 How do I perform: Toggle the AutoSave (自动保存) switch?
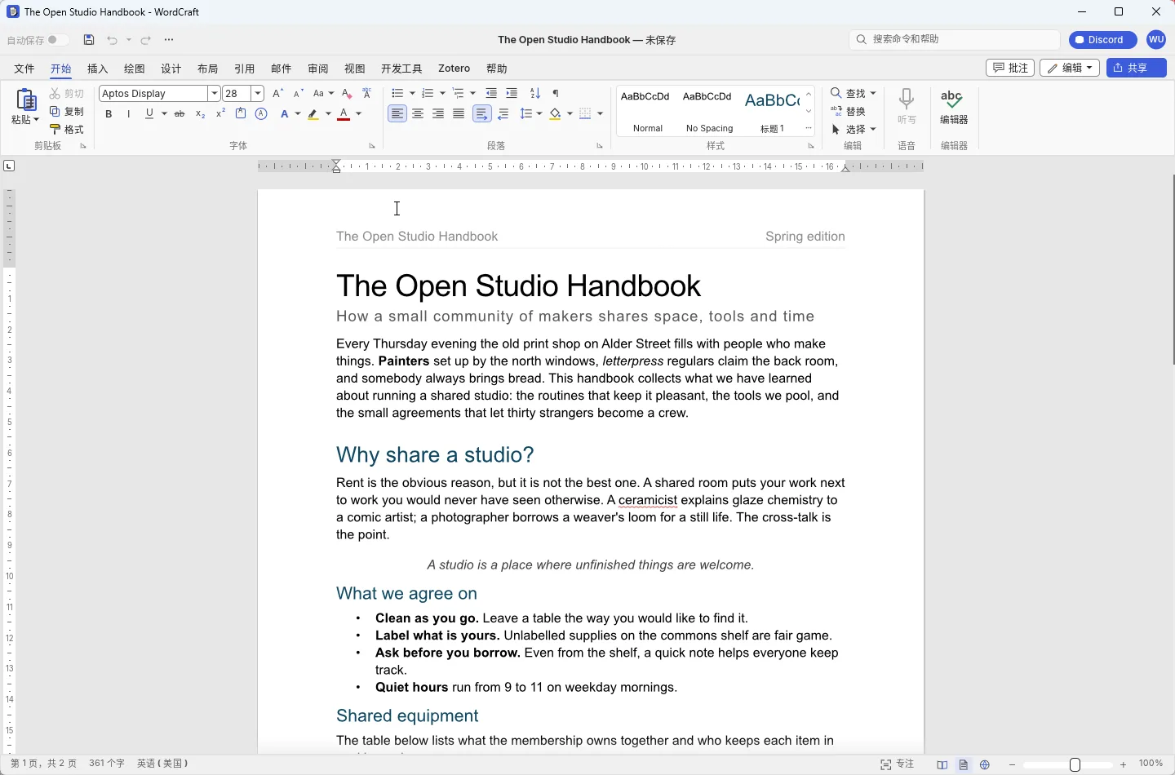(56, 40)
